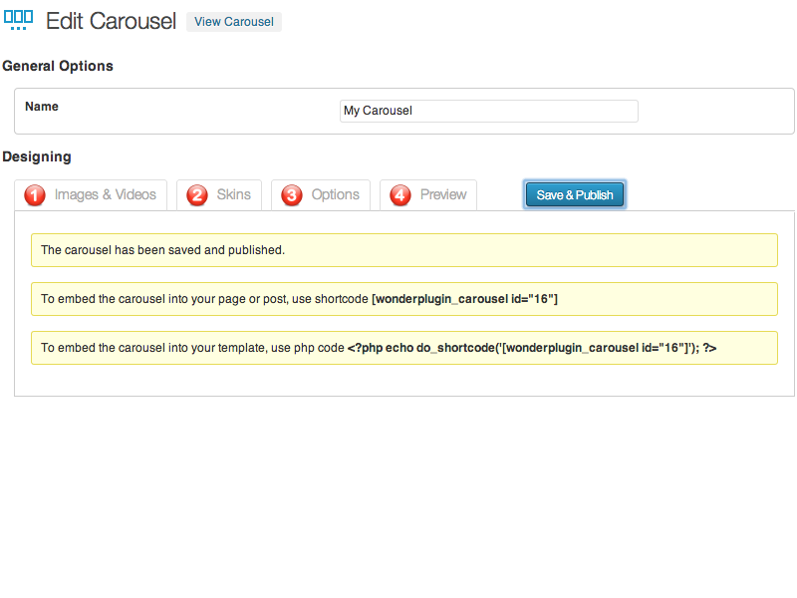
Task: Focus the Name field containing My Carousel
Action: (x=488, y=111)
